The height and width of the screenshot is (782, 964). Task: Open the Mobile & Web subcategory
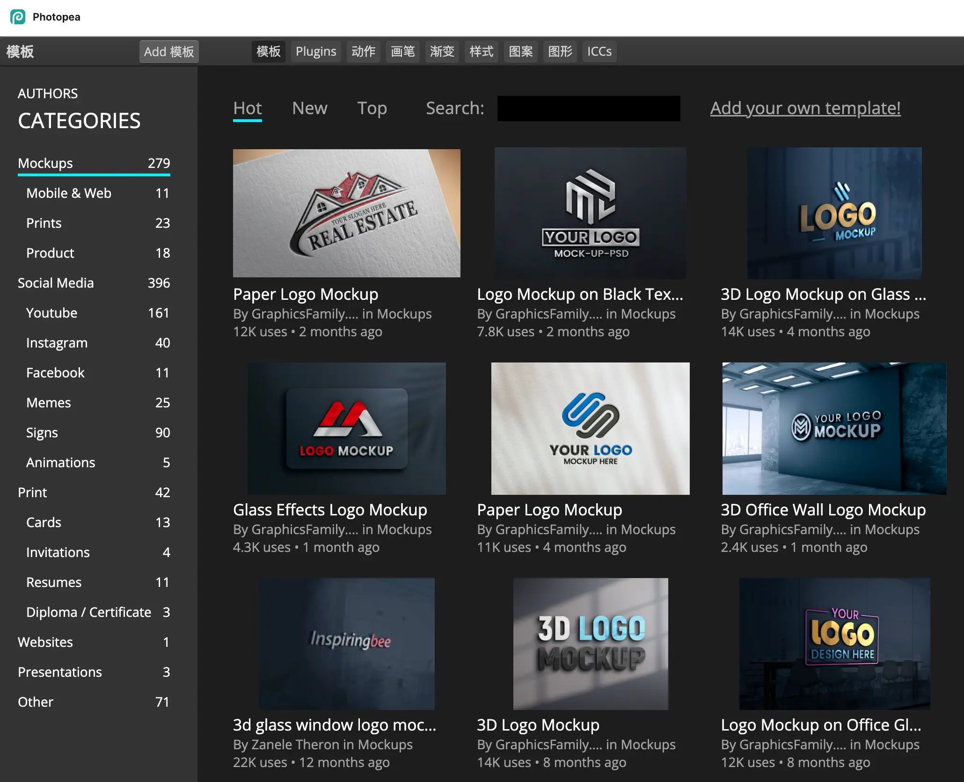[x=68, y=193]
